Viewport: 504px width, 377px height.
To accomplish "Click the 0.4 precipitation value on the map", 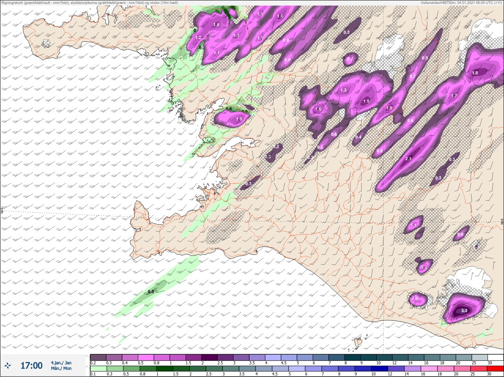I will pos(358,137).
